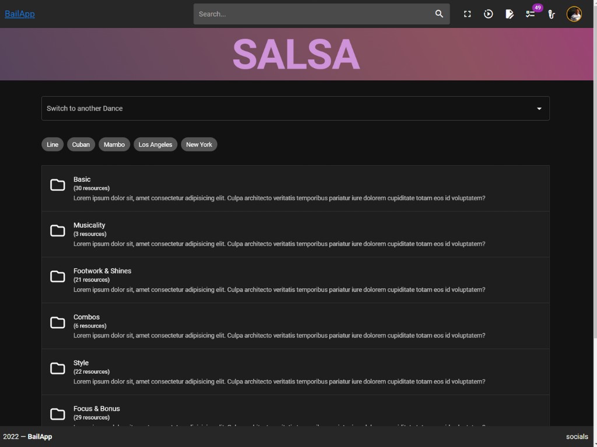Click the SALSA page heading
The image size is (597, 447).
coord(296,54)
